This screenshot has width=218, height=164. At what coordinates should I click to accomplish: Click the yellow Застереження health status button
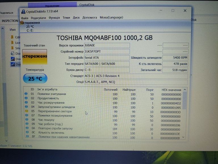tap(35, 57)
